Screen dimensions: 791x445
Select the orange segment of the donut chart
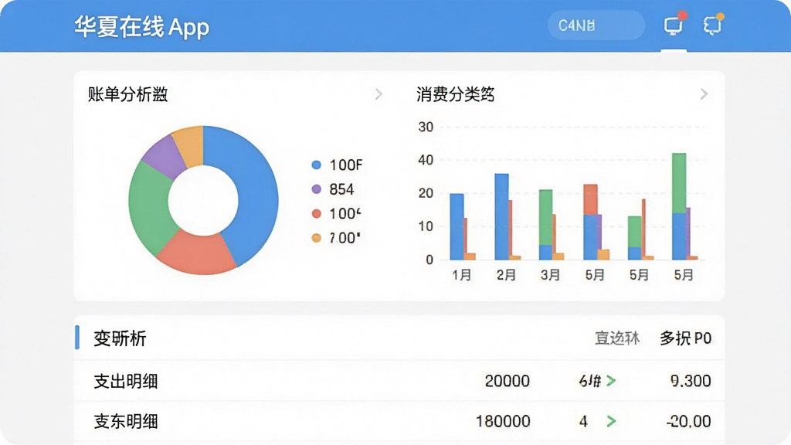click(x=189, y=144)
